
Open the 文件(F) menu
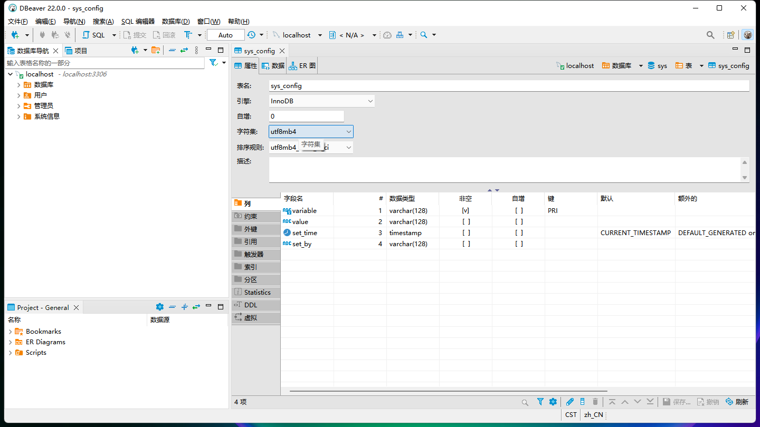pyautogui.click(x=17, y=22)
